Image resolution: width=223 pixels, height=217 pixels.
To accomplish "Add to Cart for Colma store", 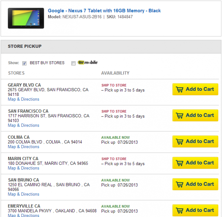I will click(195, 141).
